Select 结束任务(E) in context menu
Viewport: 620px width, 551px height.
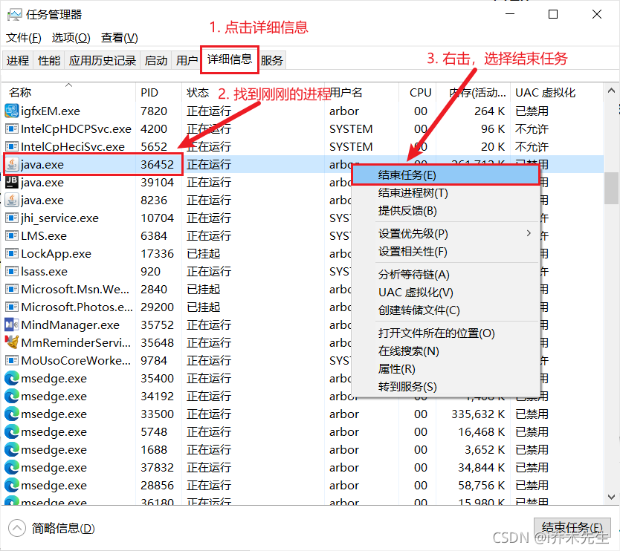point(407,175)
